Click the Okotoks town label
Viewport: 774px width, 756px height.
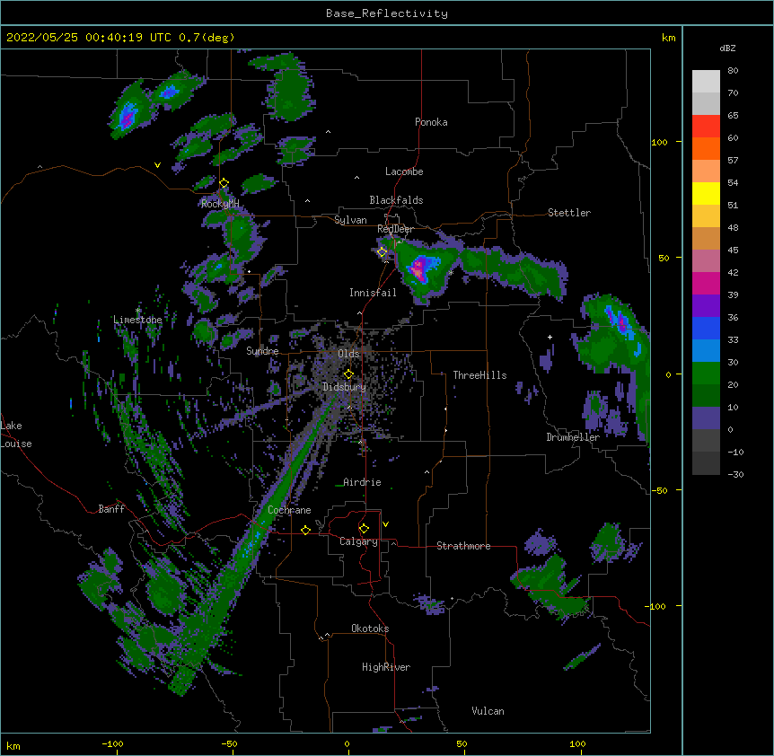pos(370,629)
